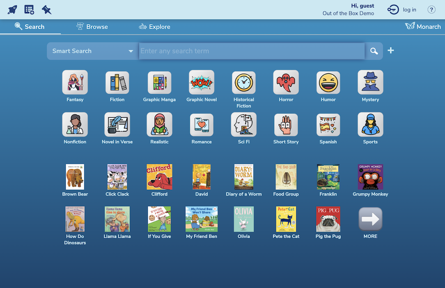Select the Sci Fi genre icon
Image resolution: width=445 pixels, height=288 pixels.
tap(244, 125)
